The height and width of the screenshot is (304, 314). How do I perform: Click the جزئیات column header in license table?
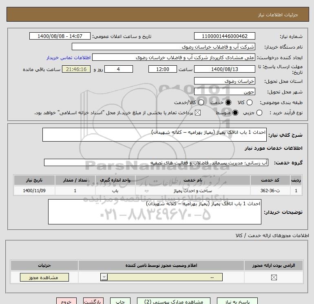coord(44,265)
